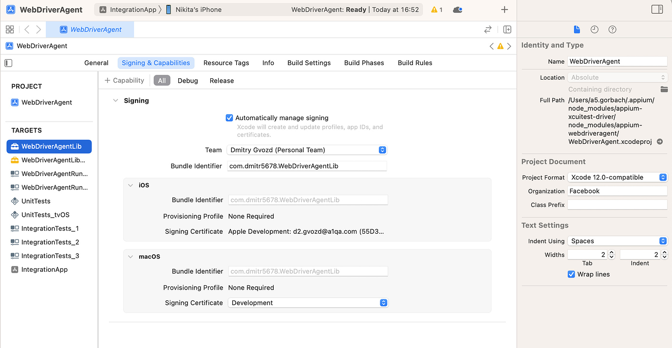Increase the Tab width stepper
The width and height of the screenshot is (672, 348).
coord(611,251)
